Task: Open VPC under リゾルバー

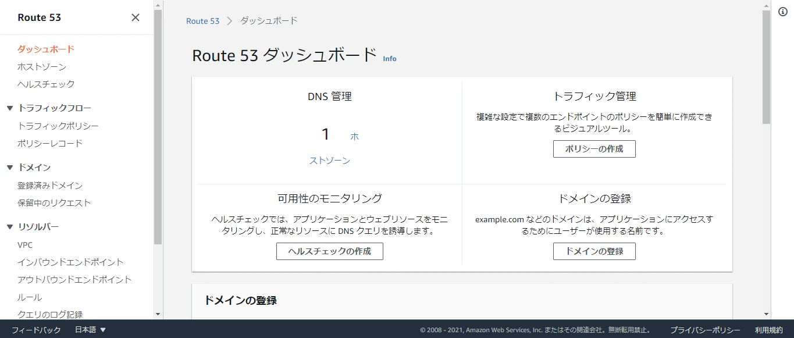Action: pos(25,245)
